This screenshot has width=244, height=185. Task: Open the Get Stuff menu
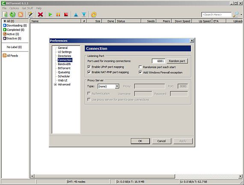click(27, 8)
